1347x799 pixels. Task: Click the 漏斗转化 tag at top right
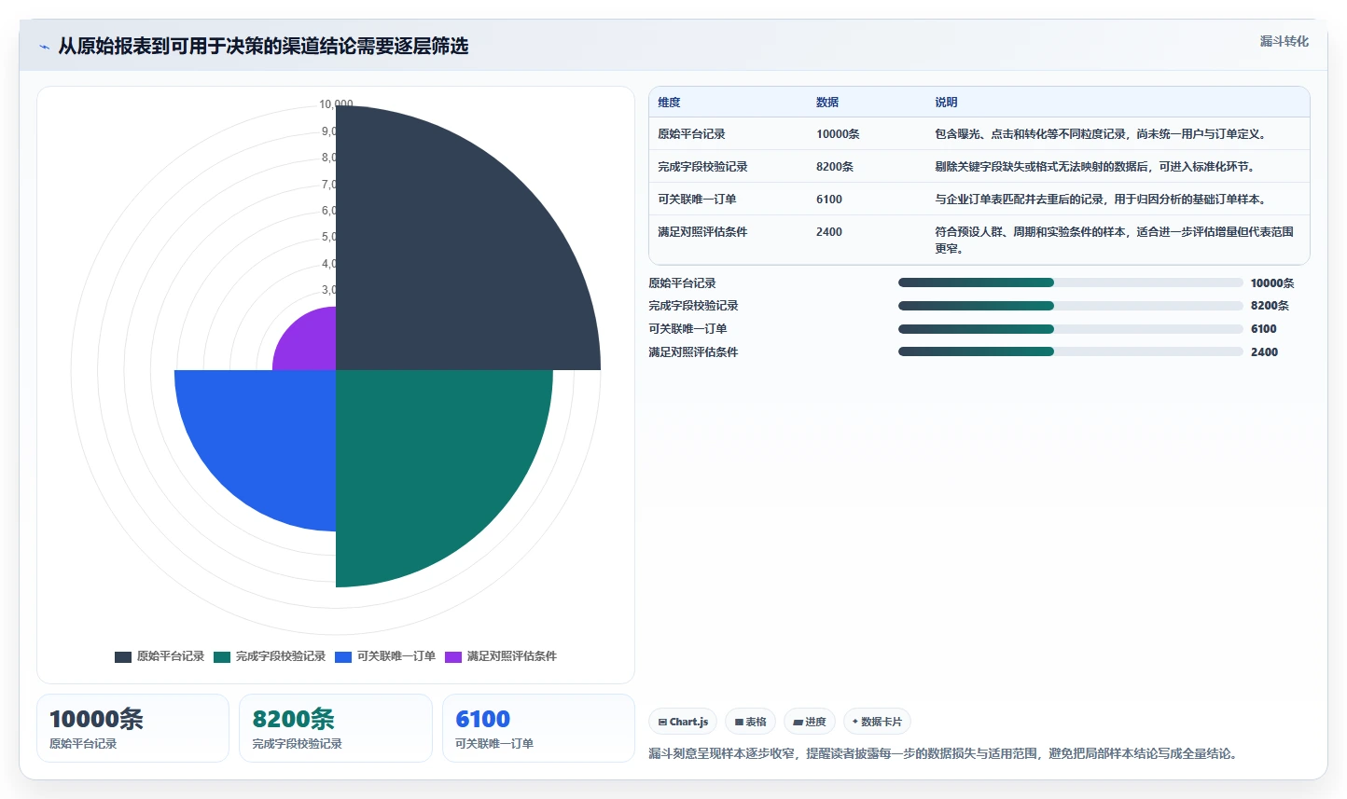(1284, 41)
